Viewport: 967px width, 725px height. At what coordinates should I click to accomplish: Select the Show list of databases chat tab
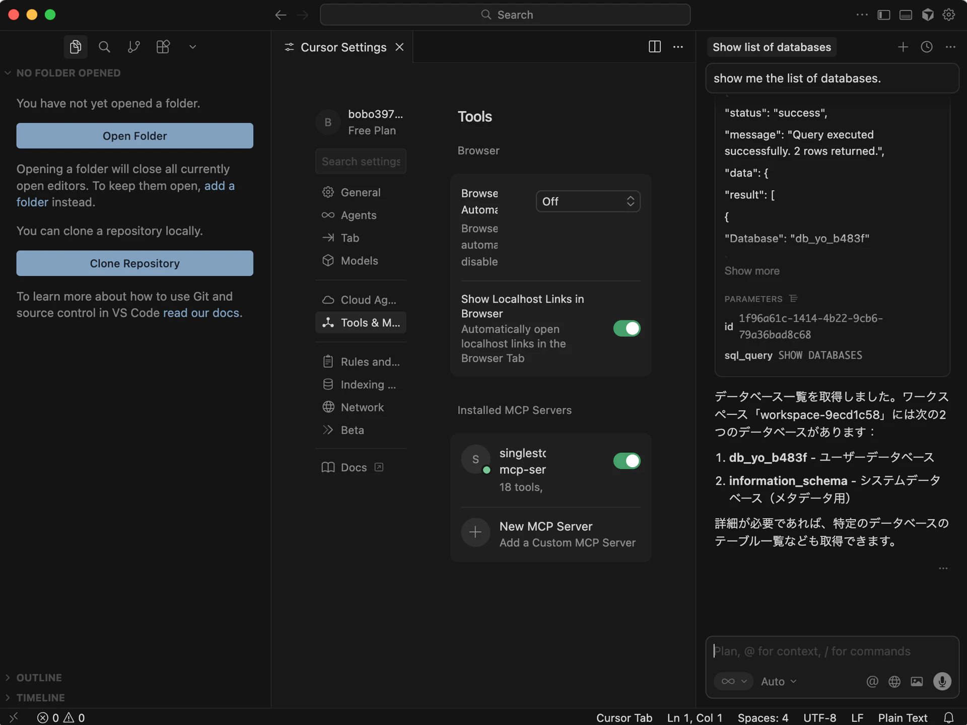point(772,47)
